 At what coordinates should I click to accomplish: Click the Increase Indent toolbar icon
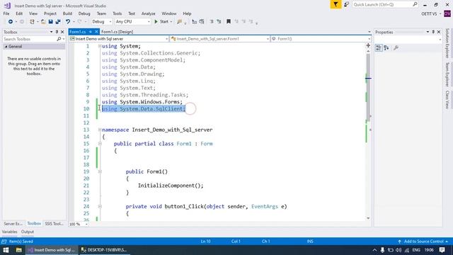tap(219, 22)
